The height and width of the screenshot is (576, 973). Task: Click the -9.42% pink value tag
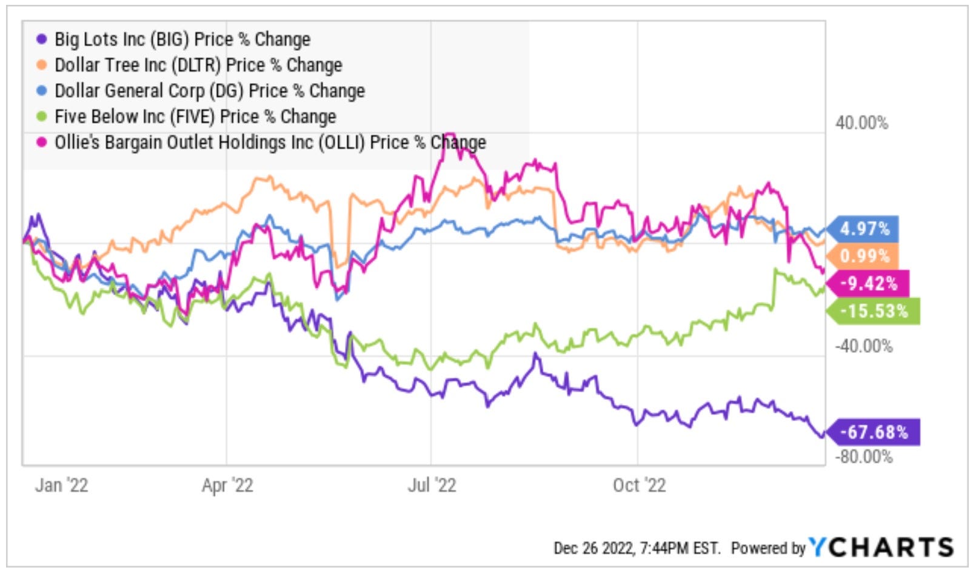[868, 283]
